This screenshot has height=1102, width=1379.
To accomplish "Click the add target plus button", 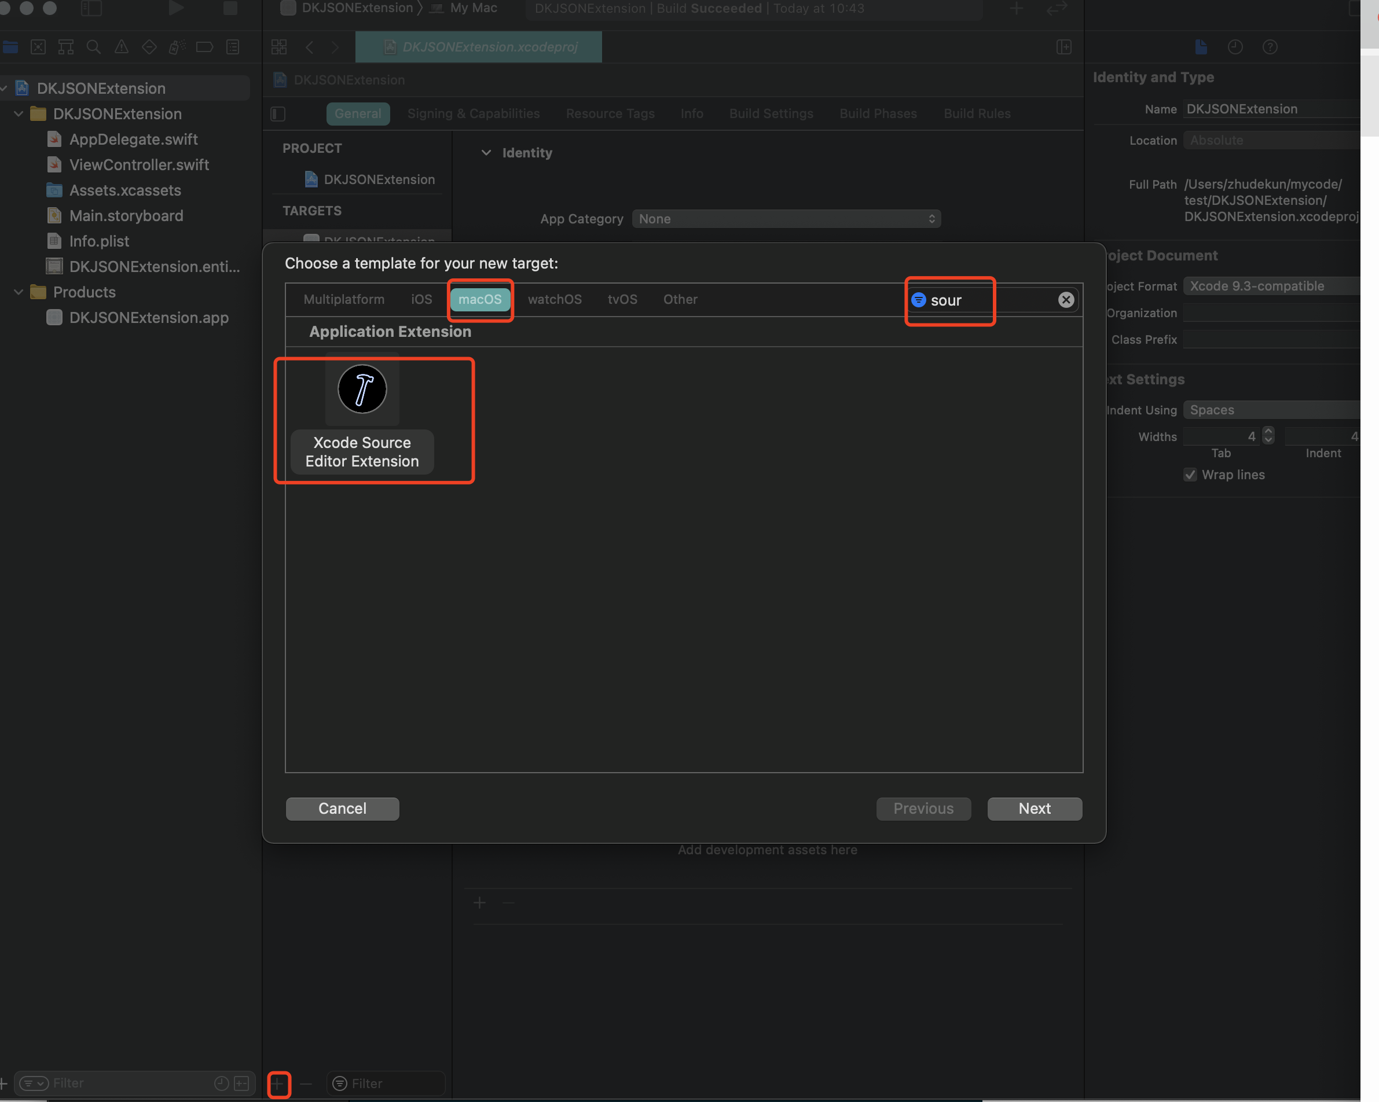I will (278, 1083).
